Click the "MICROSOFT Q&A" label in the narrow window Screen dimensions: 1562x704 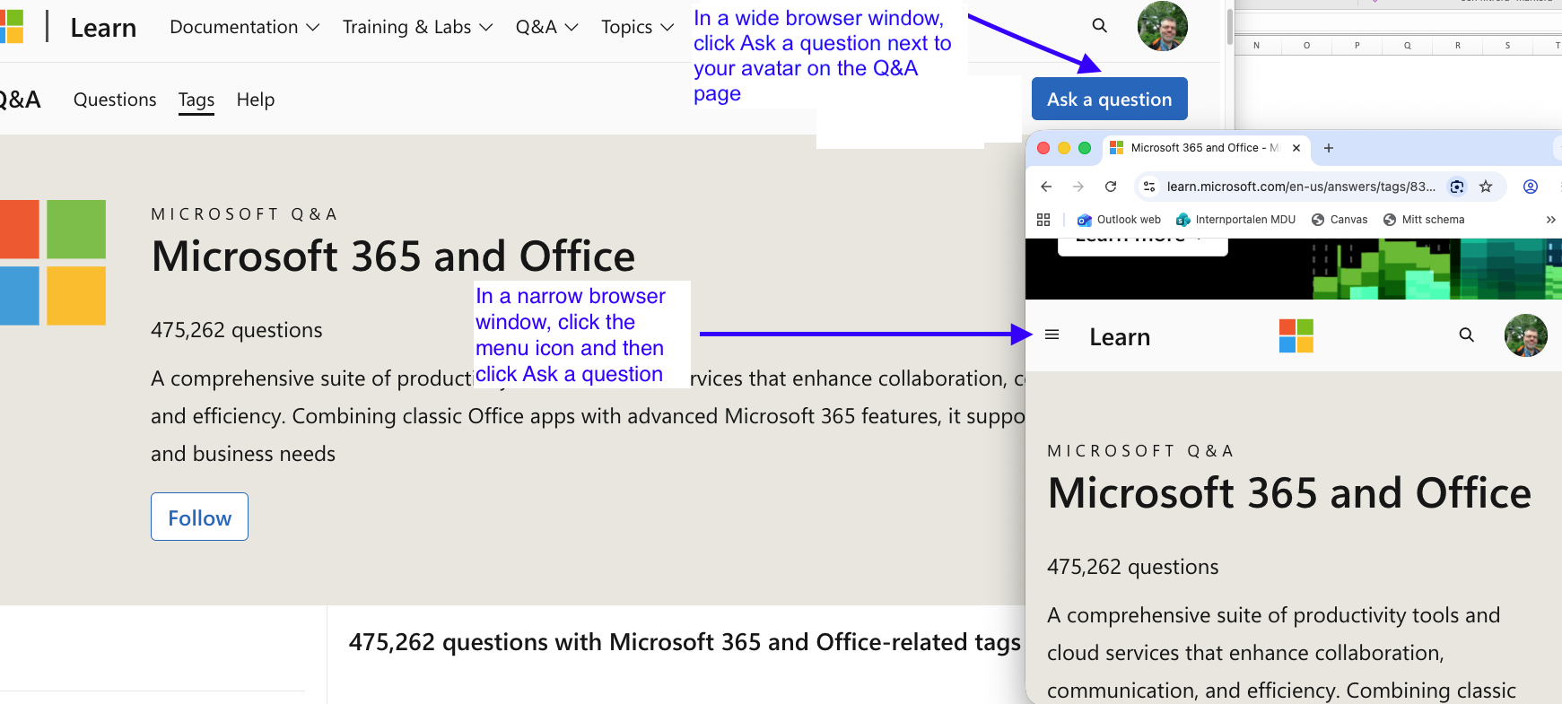pos(1140,451)
